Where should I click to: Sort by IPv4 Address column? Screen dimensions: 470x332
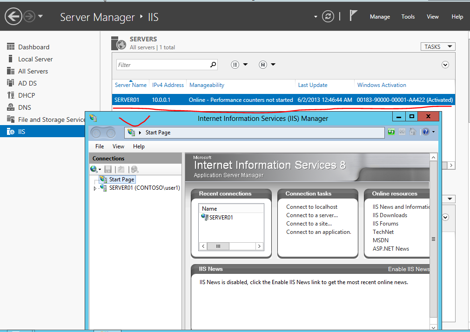(168, 85)
